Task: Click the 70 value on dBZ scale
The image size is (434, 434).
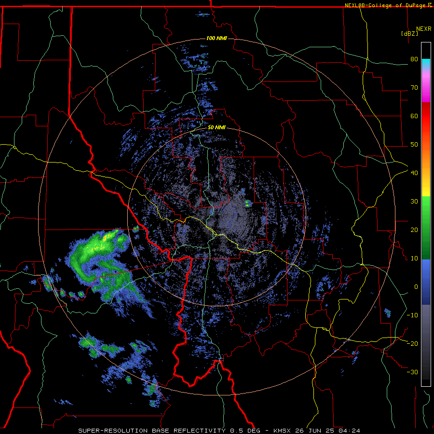Action: [414, 88]
